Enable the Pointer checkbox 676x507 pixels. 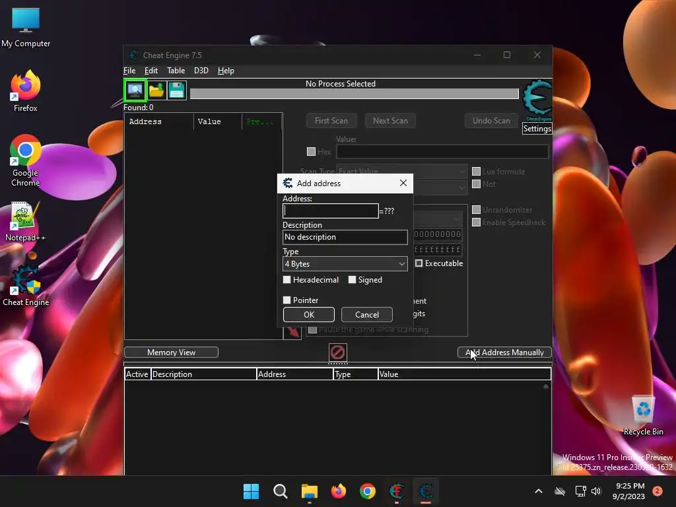click(x=287, y=300)
